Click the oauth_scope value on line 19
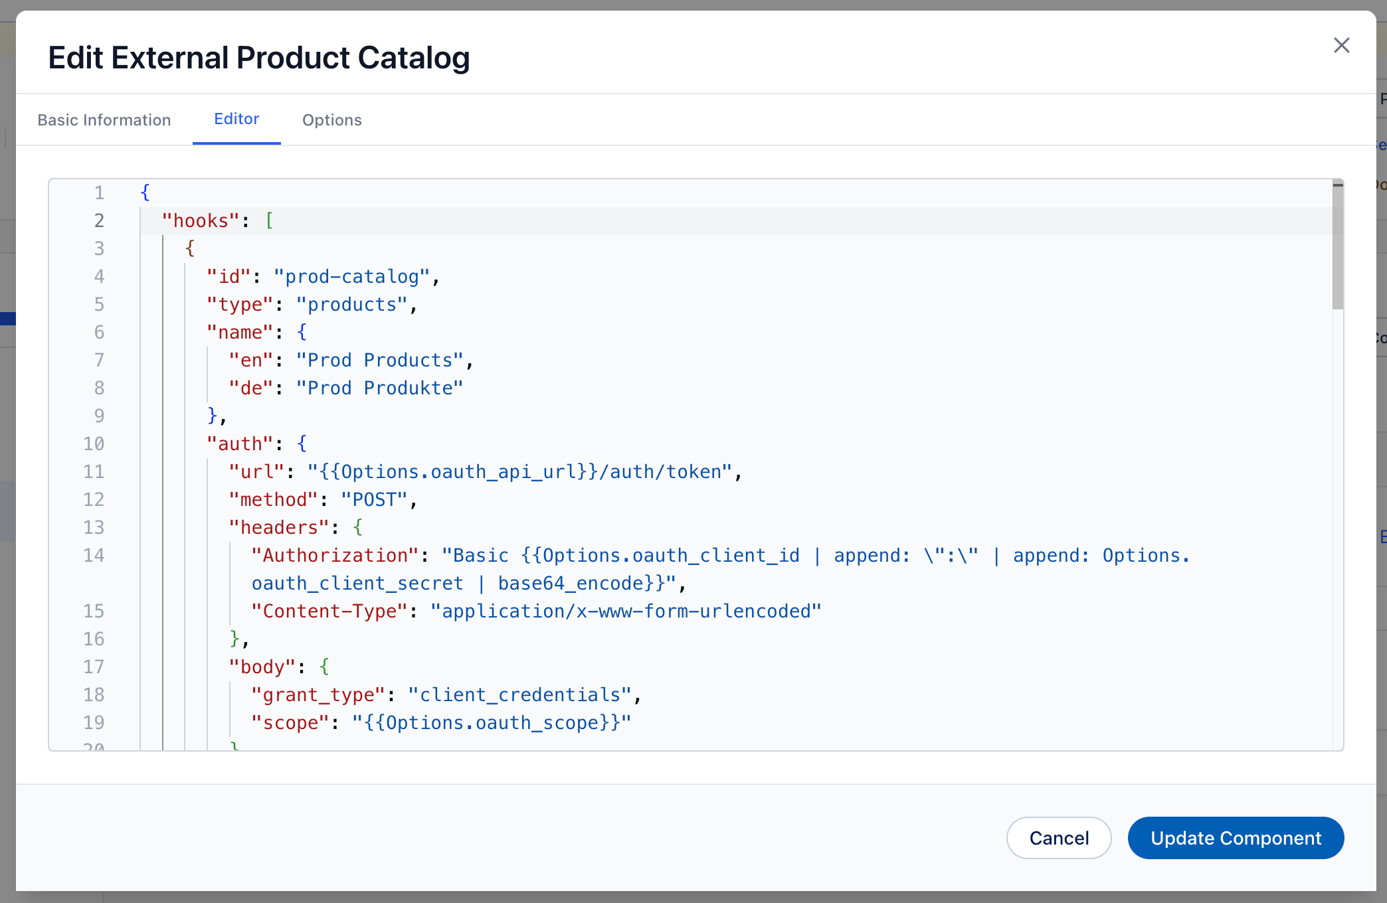The width and height of the screenshot is (1387, 903). point(491,722)
